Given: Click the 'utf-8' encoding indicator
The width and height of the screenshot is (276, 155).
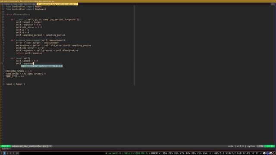Looking at the screenshot, I should pos(240,146).
